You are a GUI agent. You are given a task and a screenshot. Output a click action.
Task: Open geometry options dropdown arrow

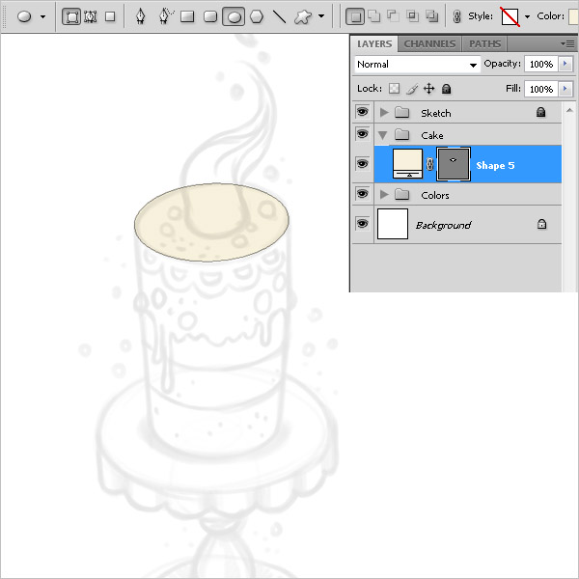click(x=321, y=16)
